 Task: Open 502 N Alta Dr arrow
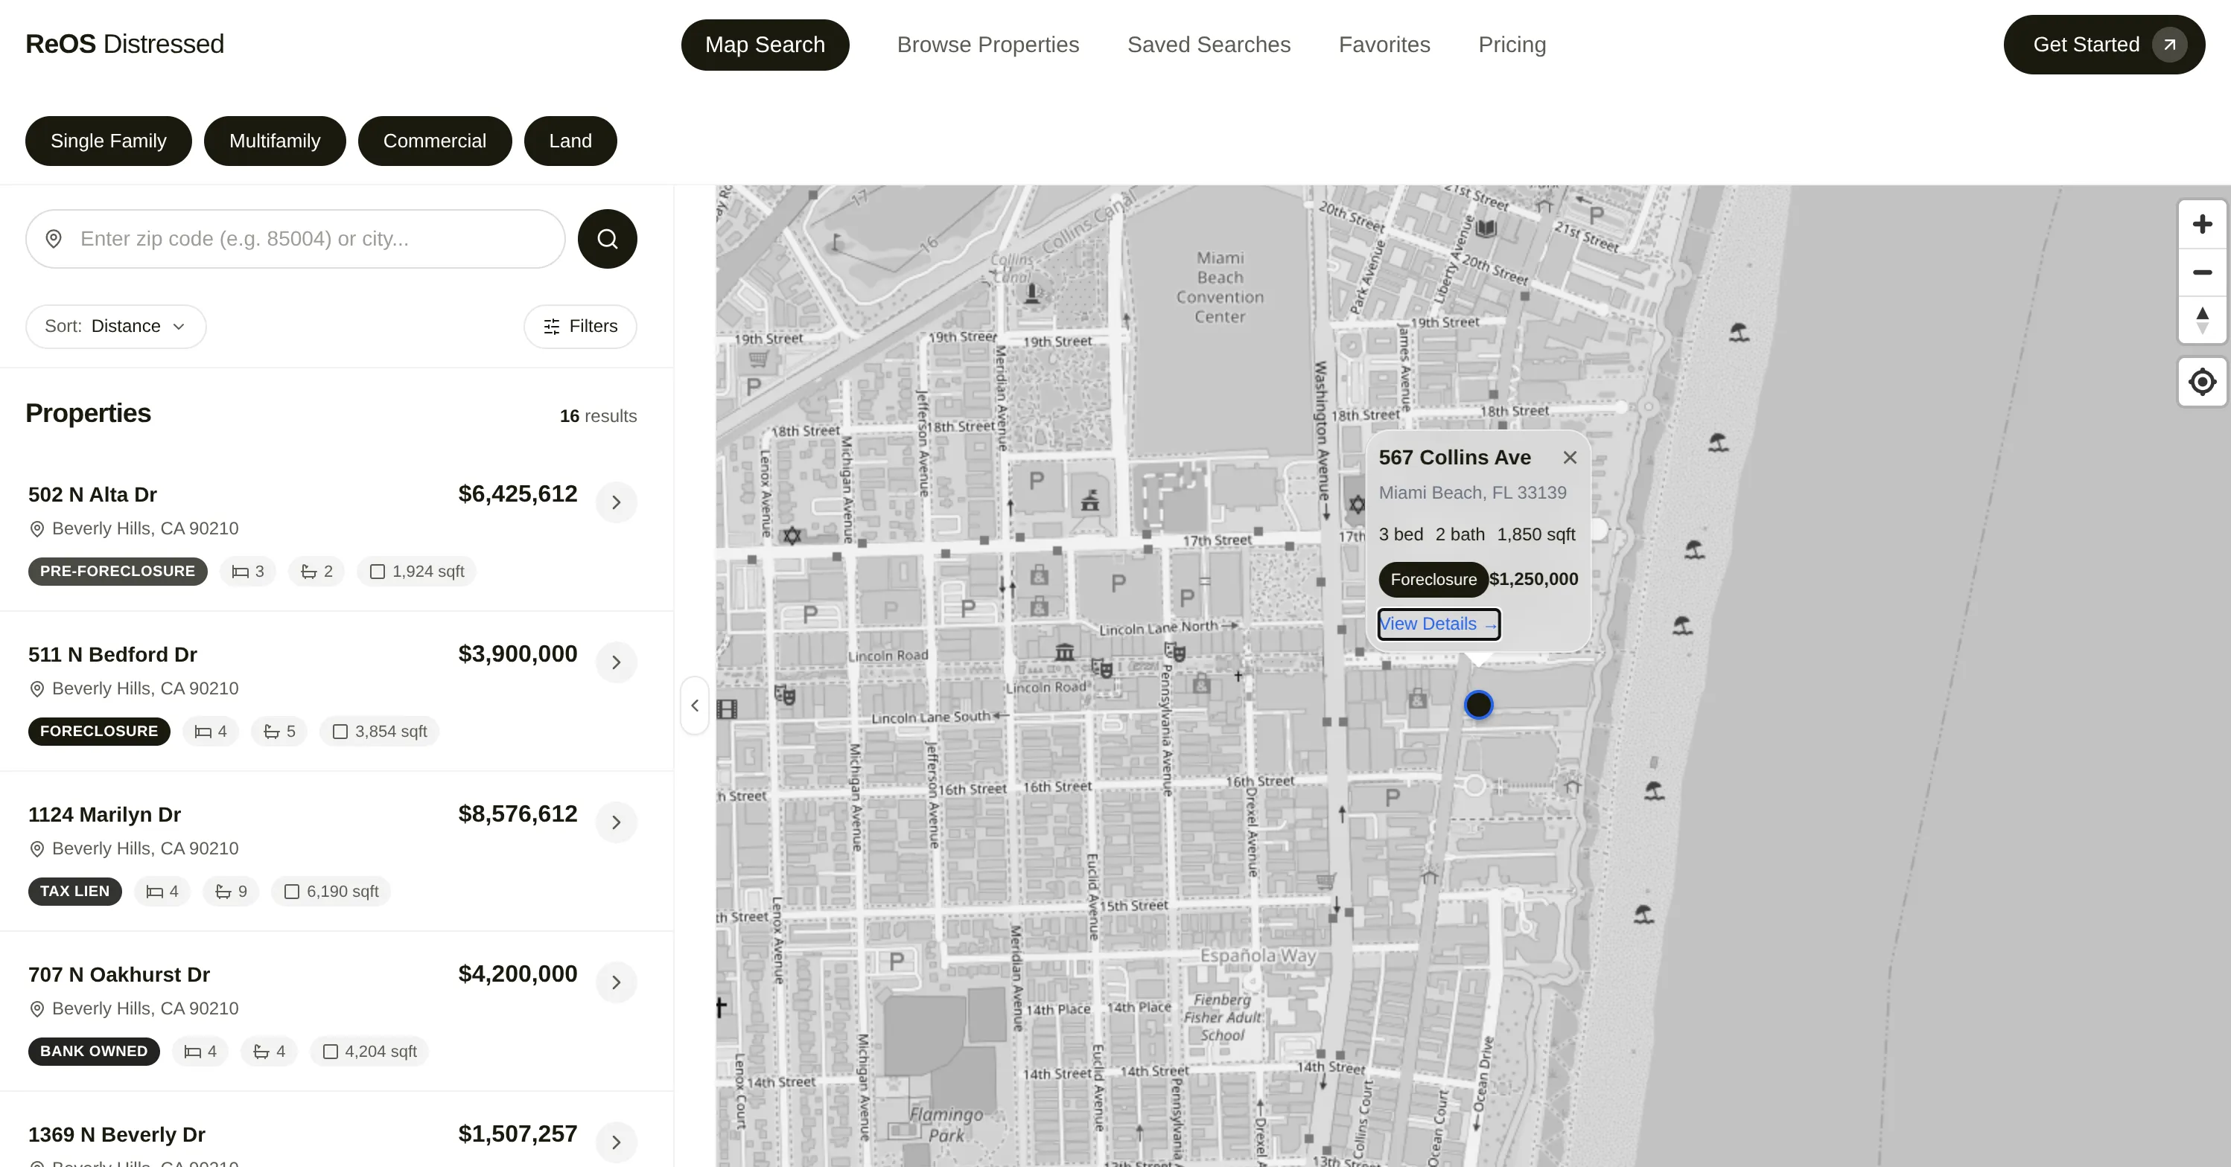click(616, 502)
